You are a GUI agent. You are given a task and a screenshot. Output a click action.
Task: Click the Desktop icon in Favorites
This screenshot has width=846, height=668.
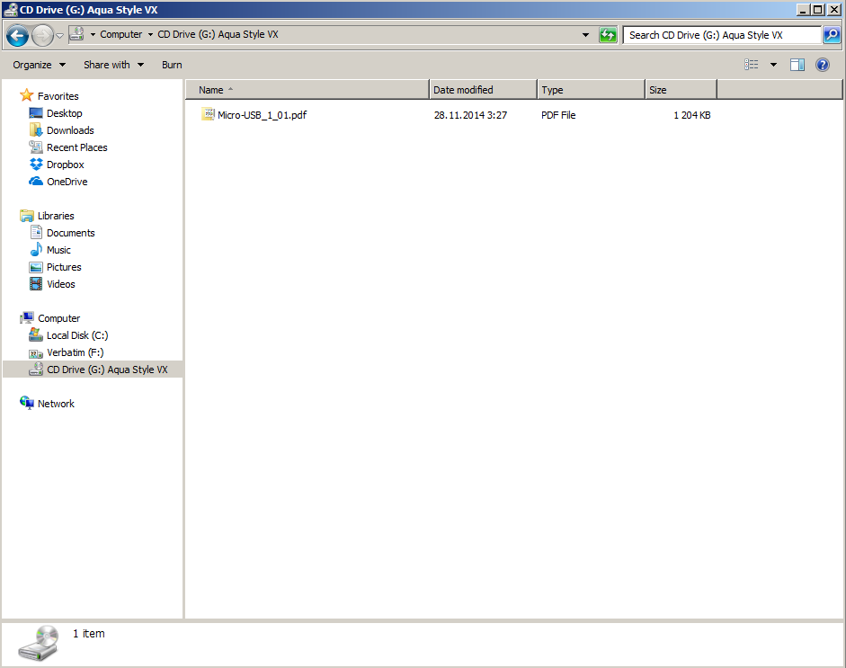(36, 112)
